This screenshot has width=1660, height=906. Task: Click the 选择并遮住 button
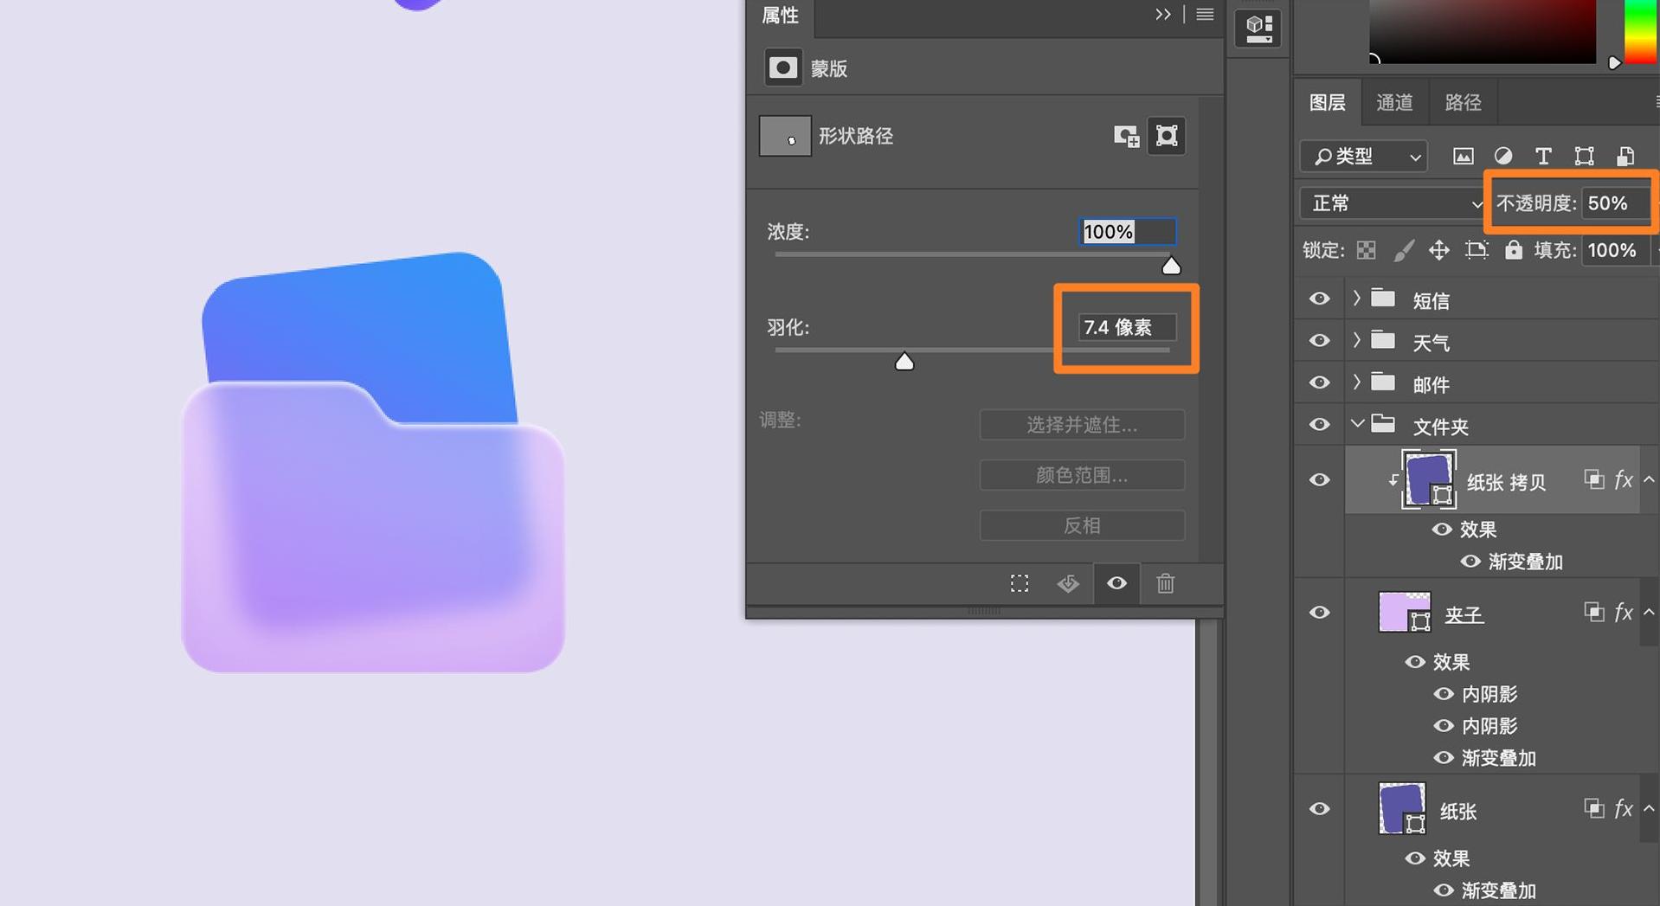(1082, 425)
